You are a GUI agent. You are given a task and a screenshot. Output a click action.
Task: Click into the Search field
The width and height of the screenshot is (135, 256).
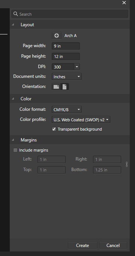coord(70,14)
